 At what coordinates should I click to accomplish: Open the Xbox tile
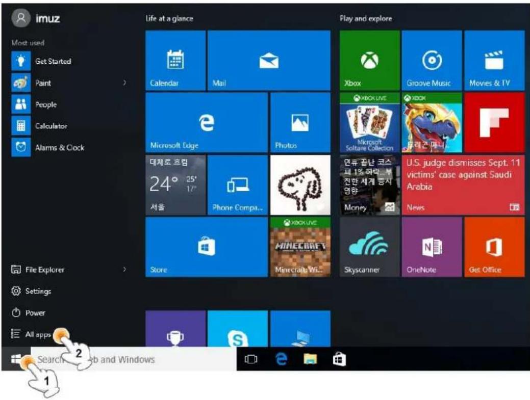click(369, 61)
